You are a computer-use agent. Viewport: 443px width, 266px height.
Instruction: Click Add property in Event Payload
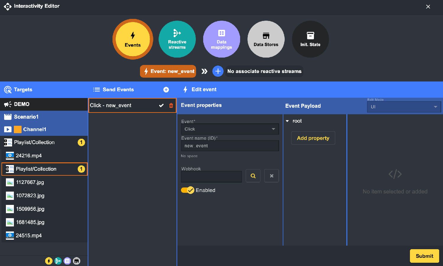tap(313, 138)
